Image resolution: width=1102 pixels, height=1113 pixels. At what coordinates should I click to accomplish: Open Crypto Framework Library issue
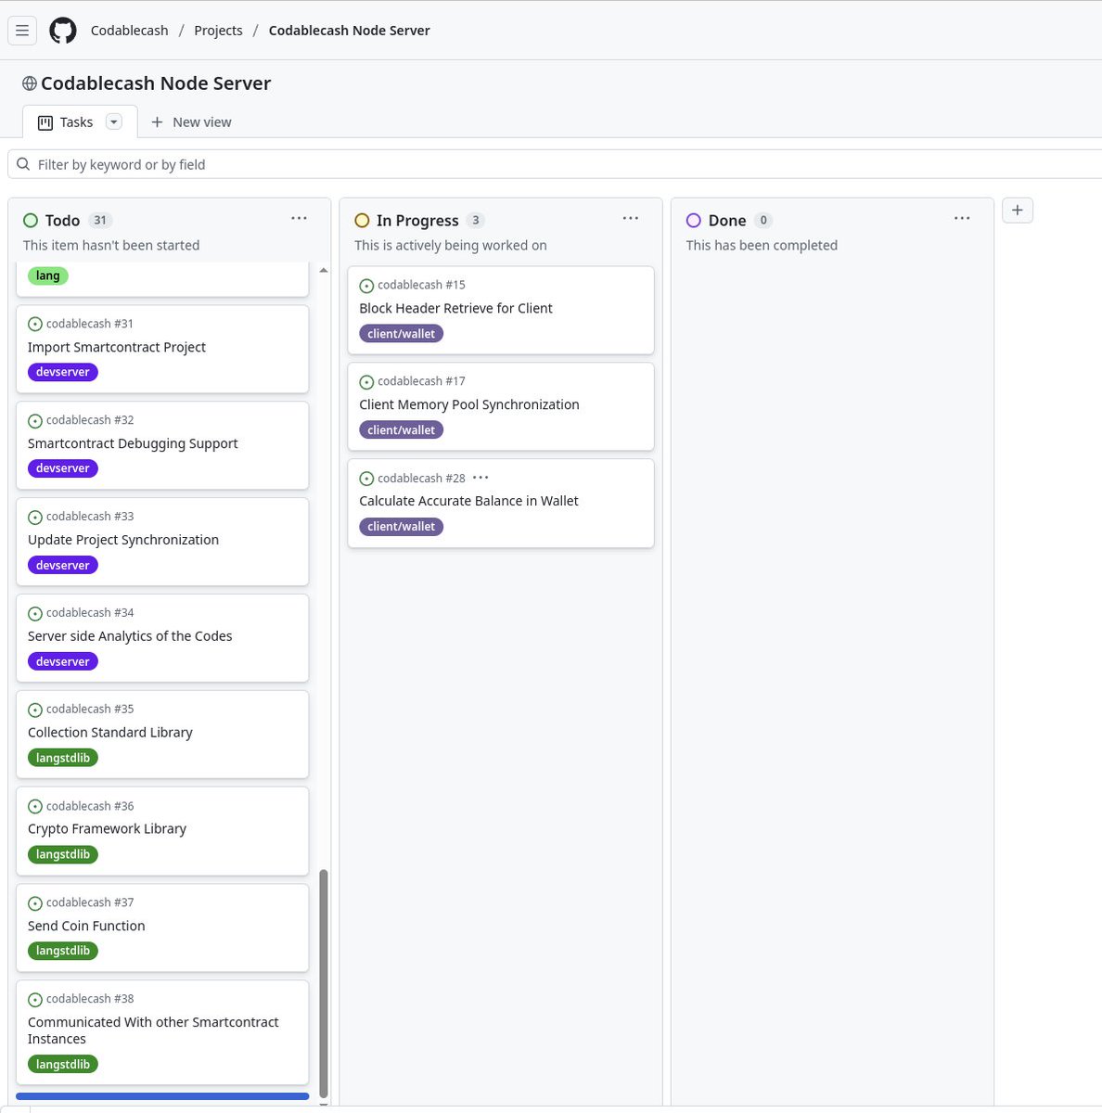click(107, 829)
